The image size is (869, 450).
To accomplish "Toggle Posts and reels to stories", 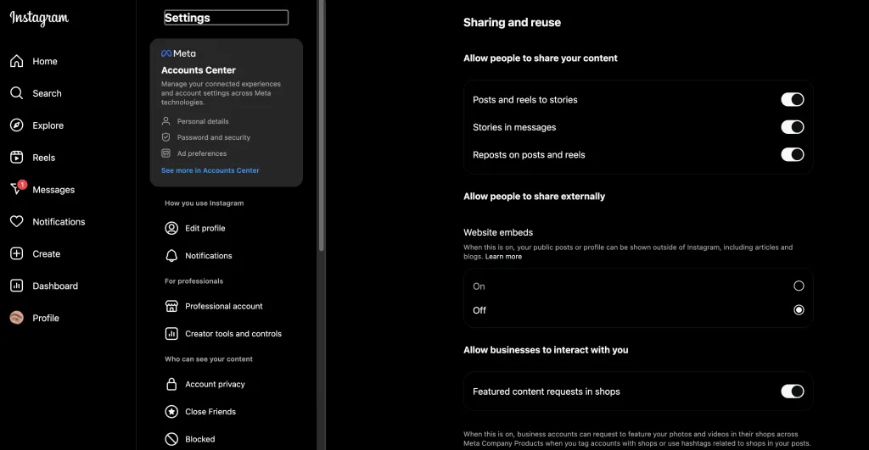I will pos(791,100).
